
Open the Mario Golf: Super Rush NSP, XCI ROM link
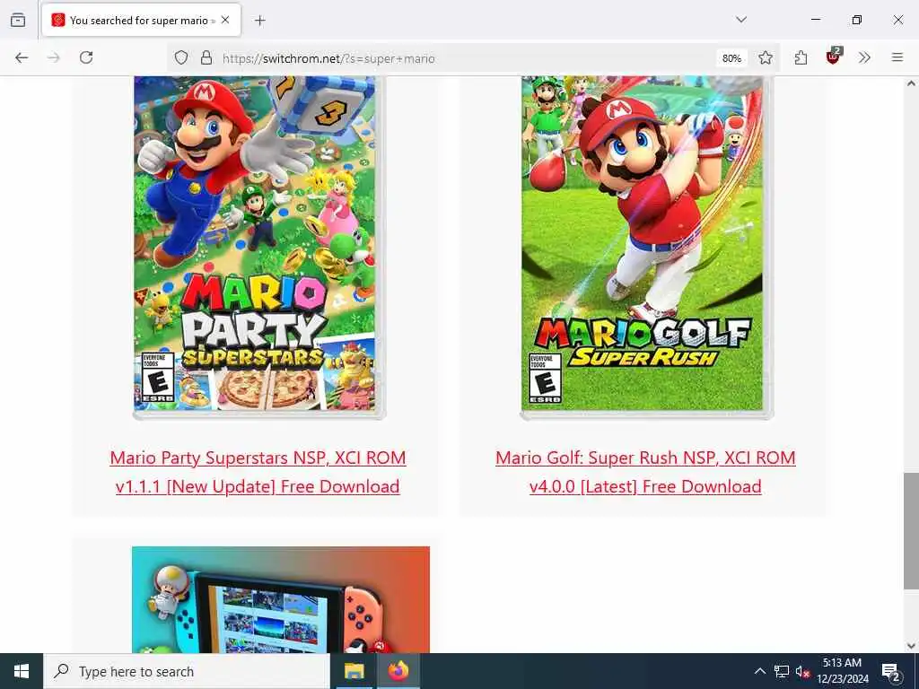645,472
